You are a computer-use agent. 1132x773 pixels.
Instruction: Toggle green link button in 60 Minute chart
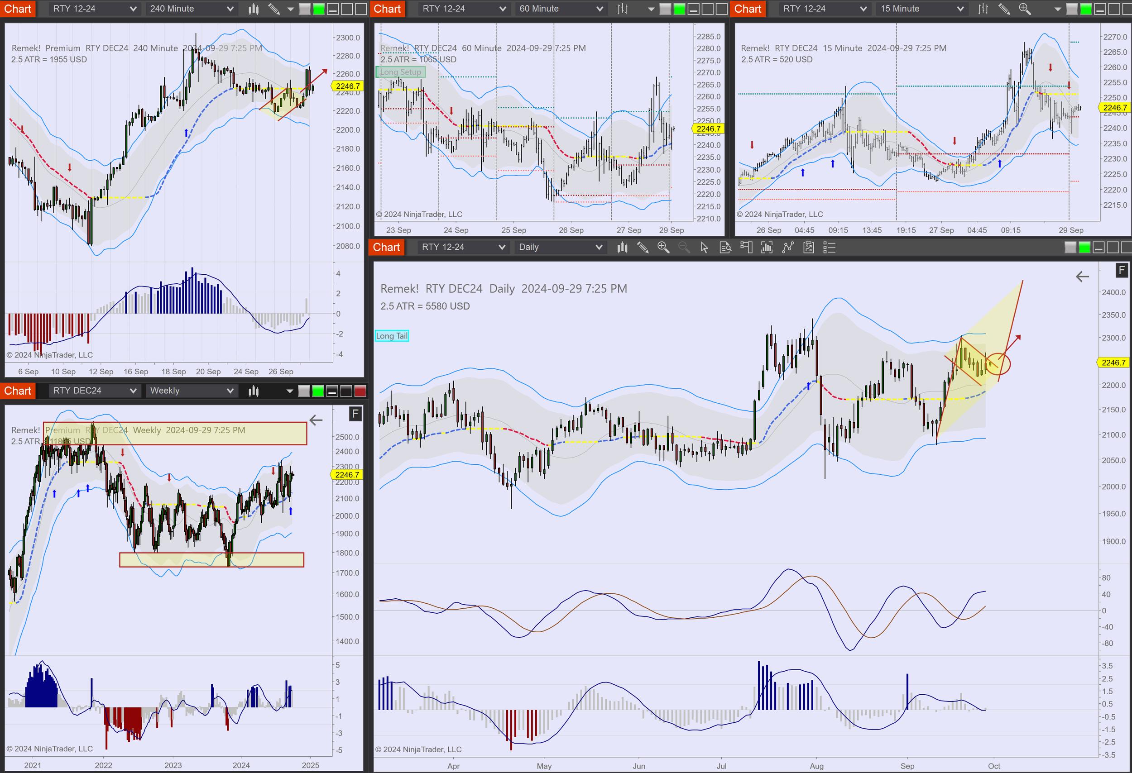tap(679, 9)
